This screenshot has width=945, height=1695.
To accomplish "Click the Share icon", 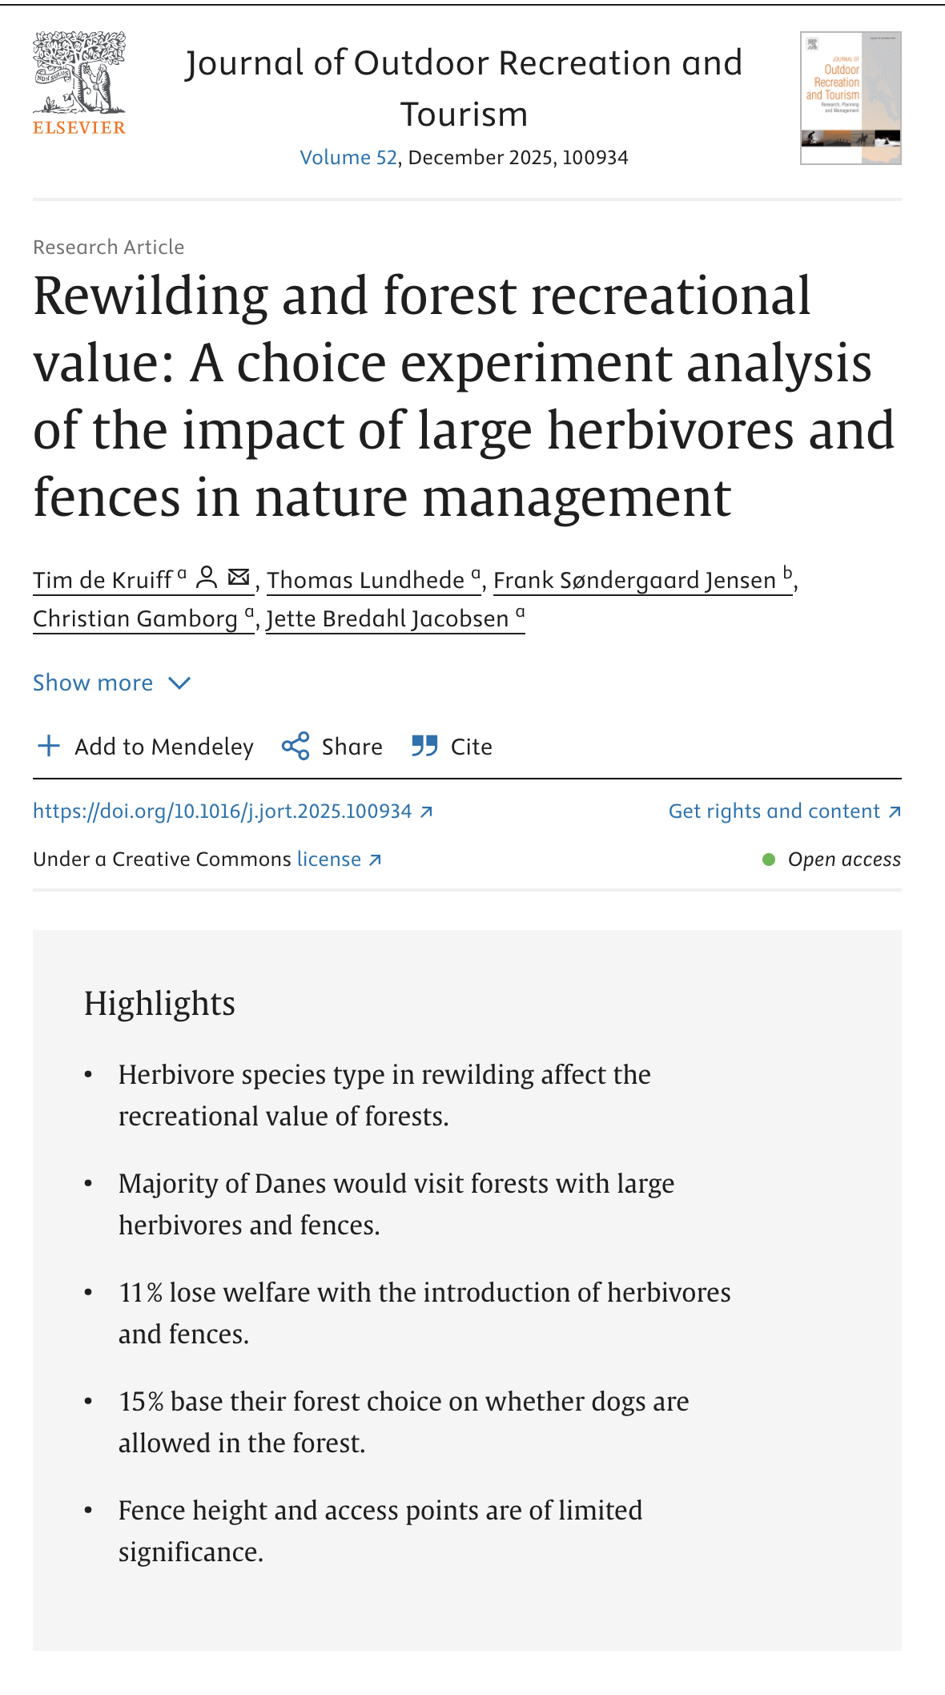I will (296, 746).
